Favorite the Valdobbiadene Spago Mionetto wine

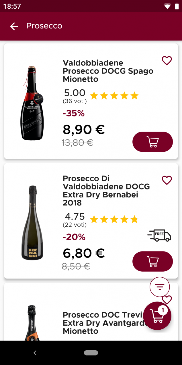click(167, 61)
